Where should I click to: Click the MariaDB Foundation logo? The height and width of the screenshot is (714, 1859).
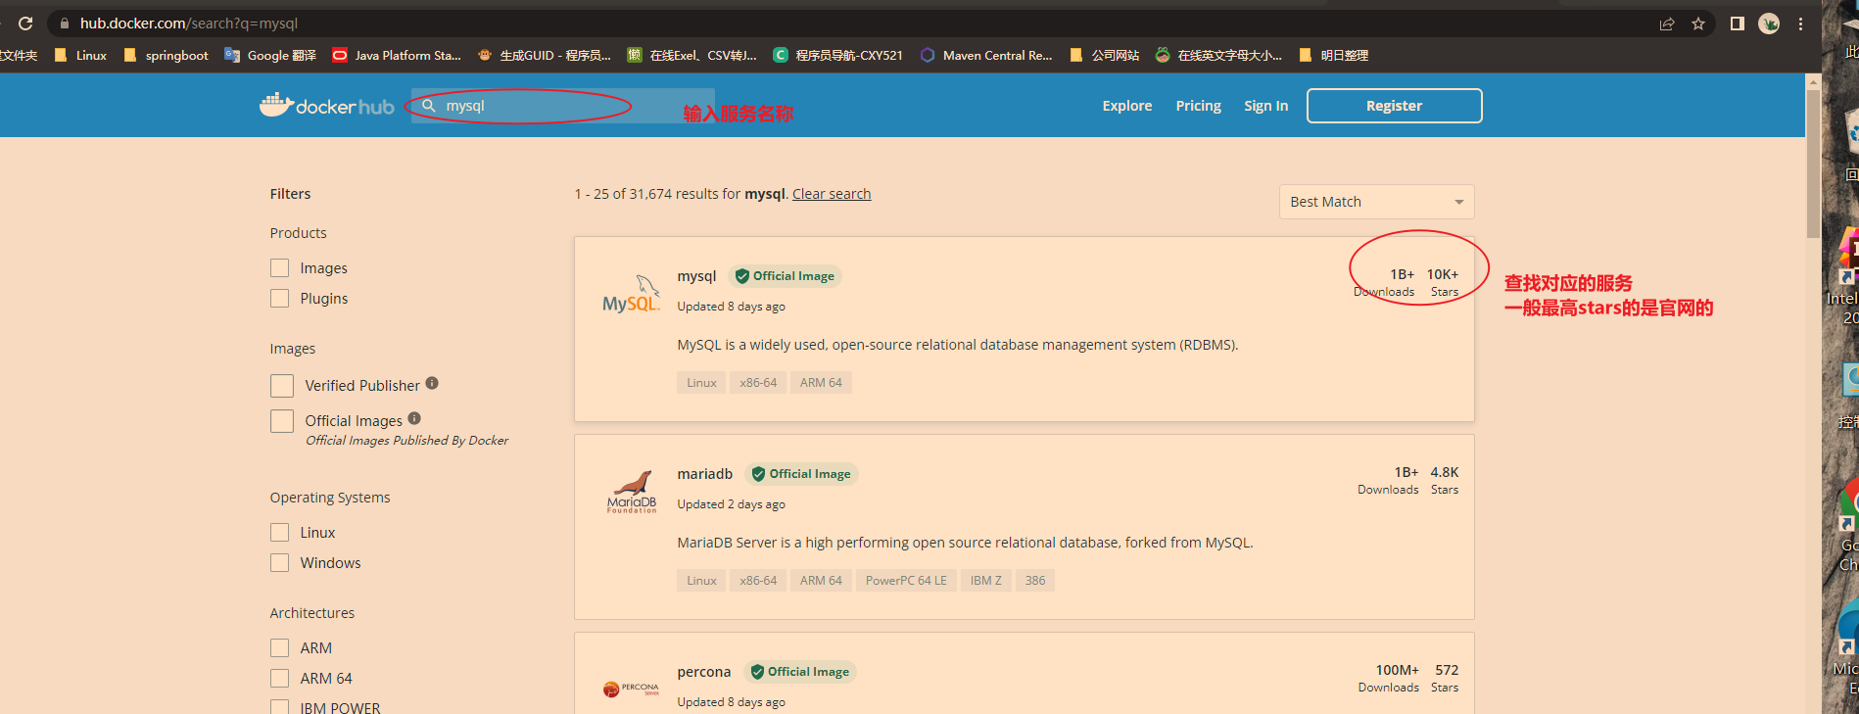point(632,492)
